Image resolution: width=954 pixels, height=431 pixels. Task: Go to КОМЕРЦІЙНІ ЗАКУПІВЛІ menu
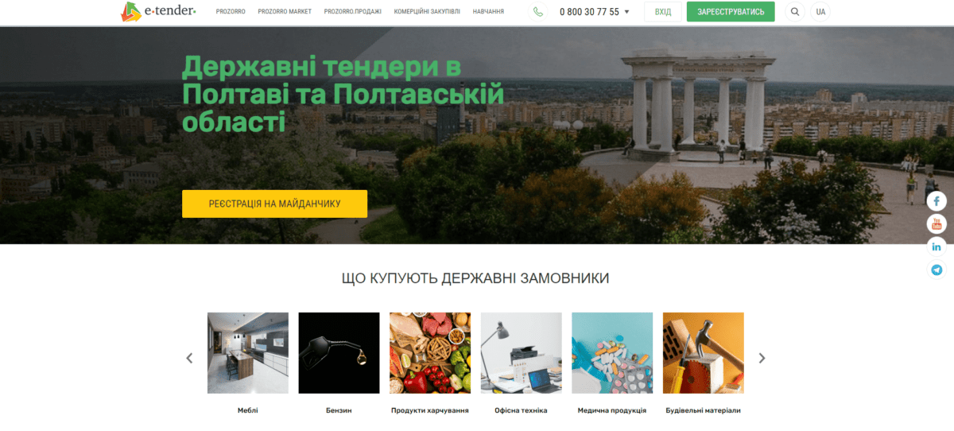click(427, 12)
